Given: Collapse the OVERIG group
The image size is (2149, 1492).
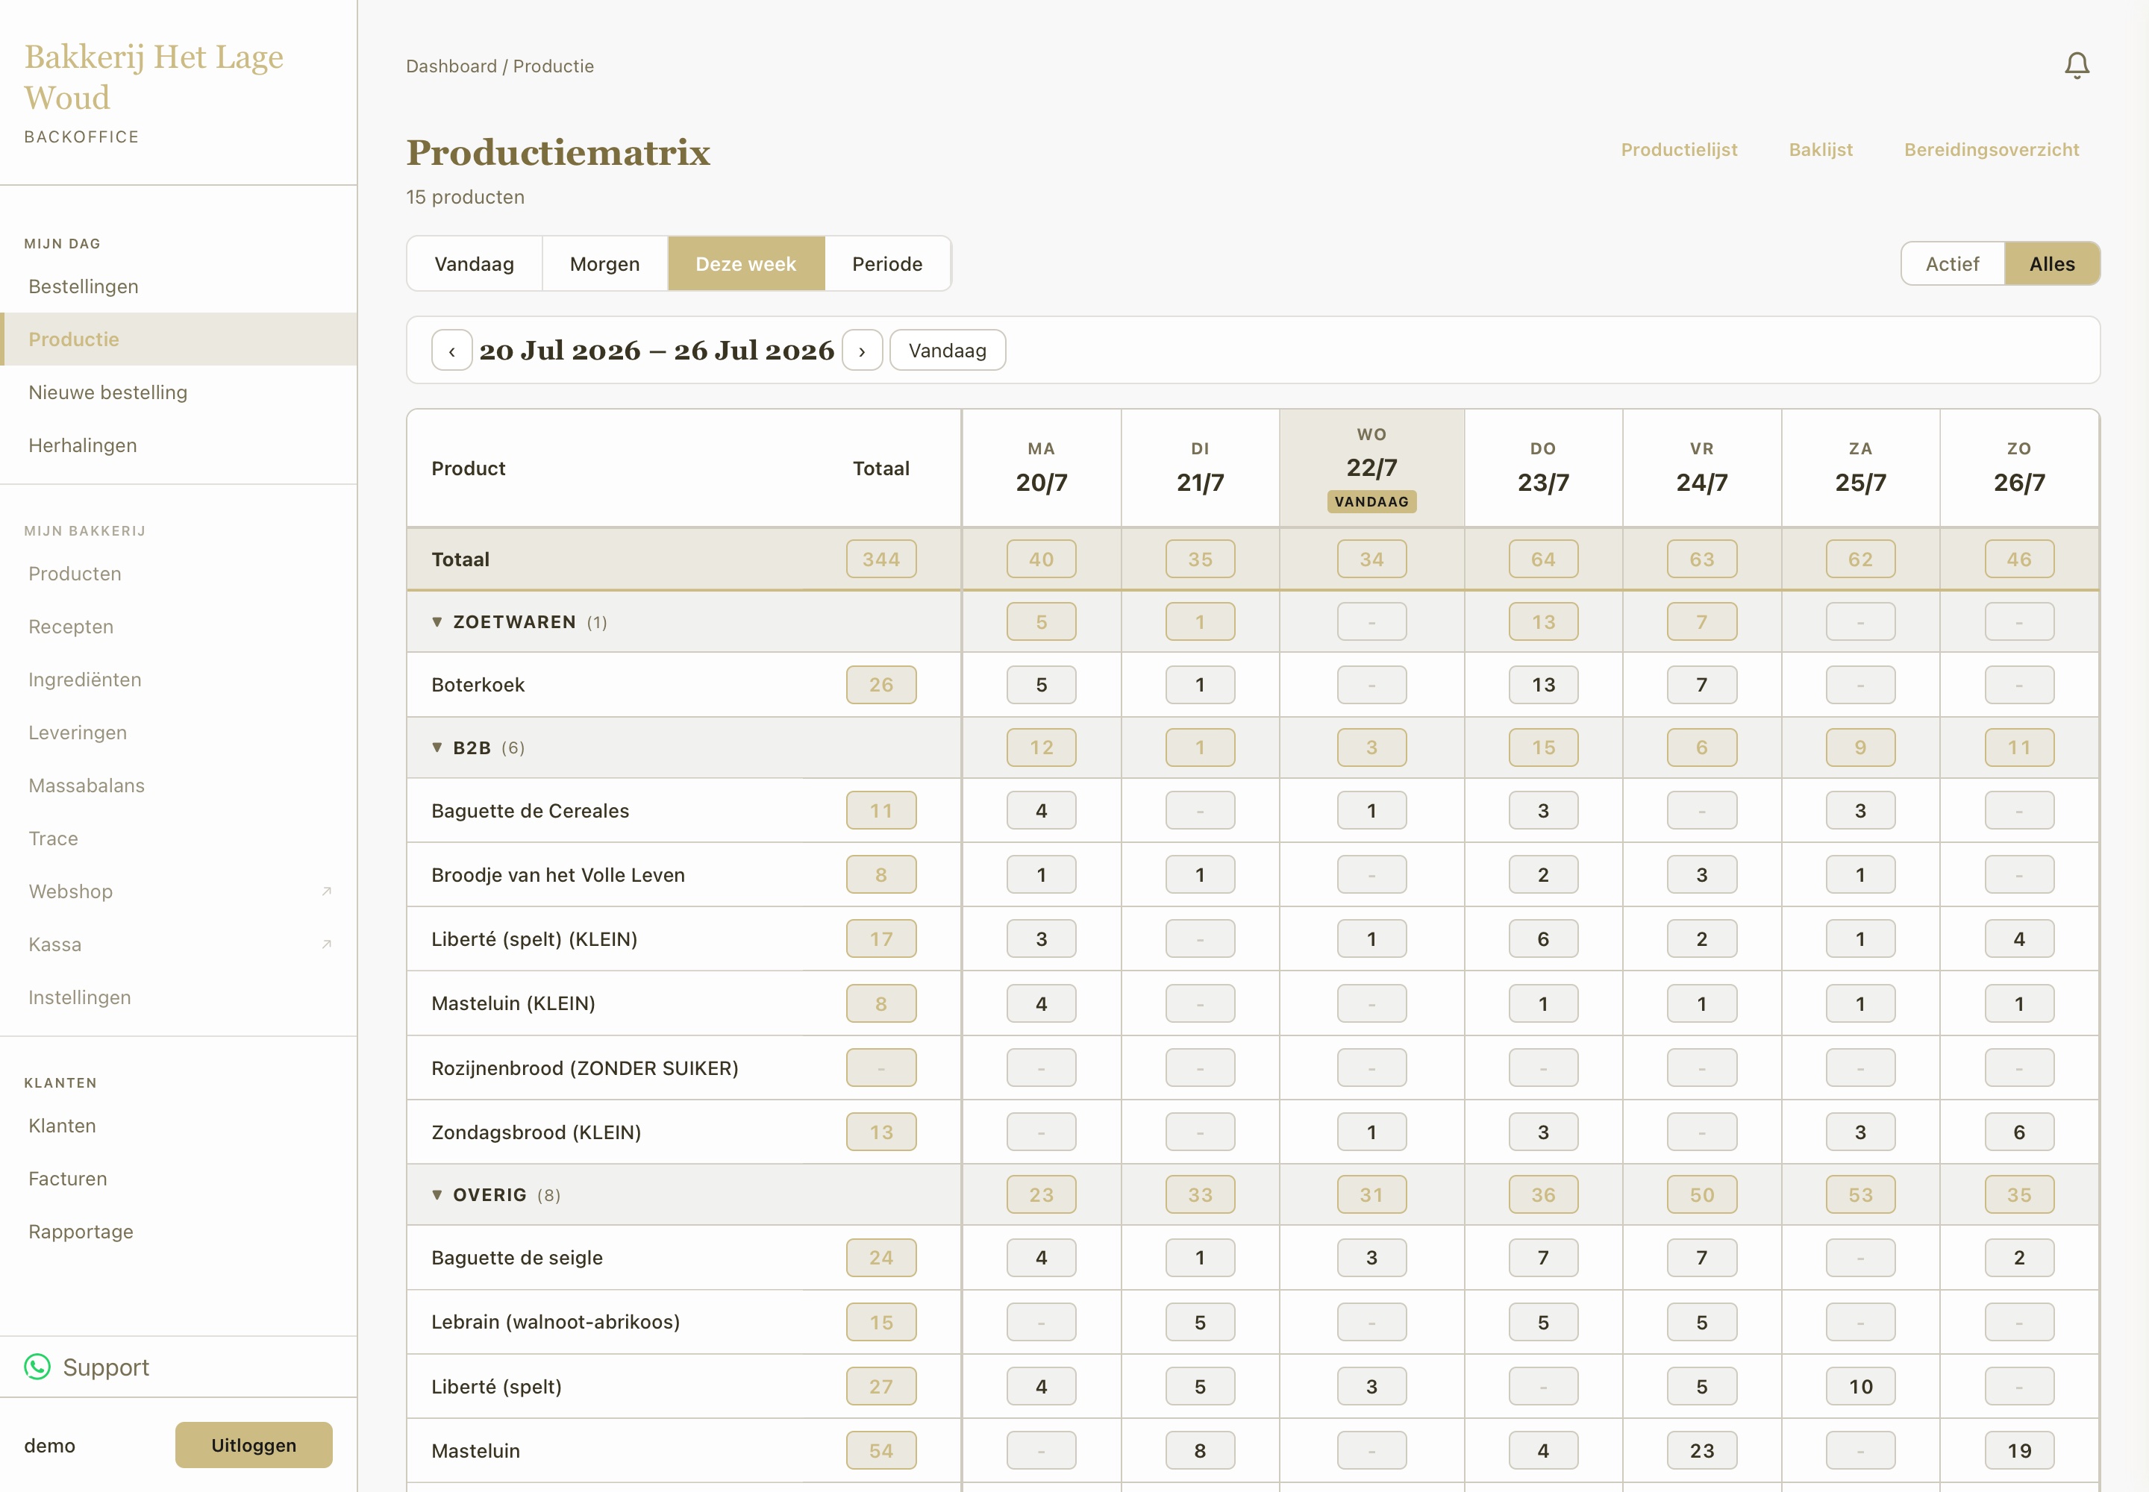Looking at the screenshot, I should coord(437,1195).
